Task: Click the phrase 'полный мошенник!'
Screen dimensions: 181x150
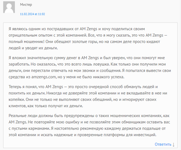Action: [x=27, y=42]
